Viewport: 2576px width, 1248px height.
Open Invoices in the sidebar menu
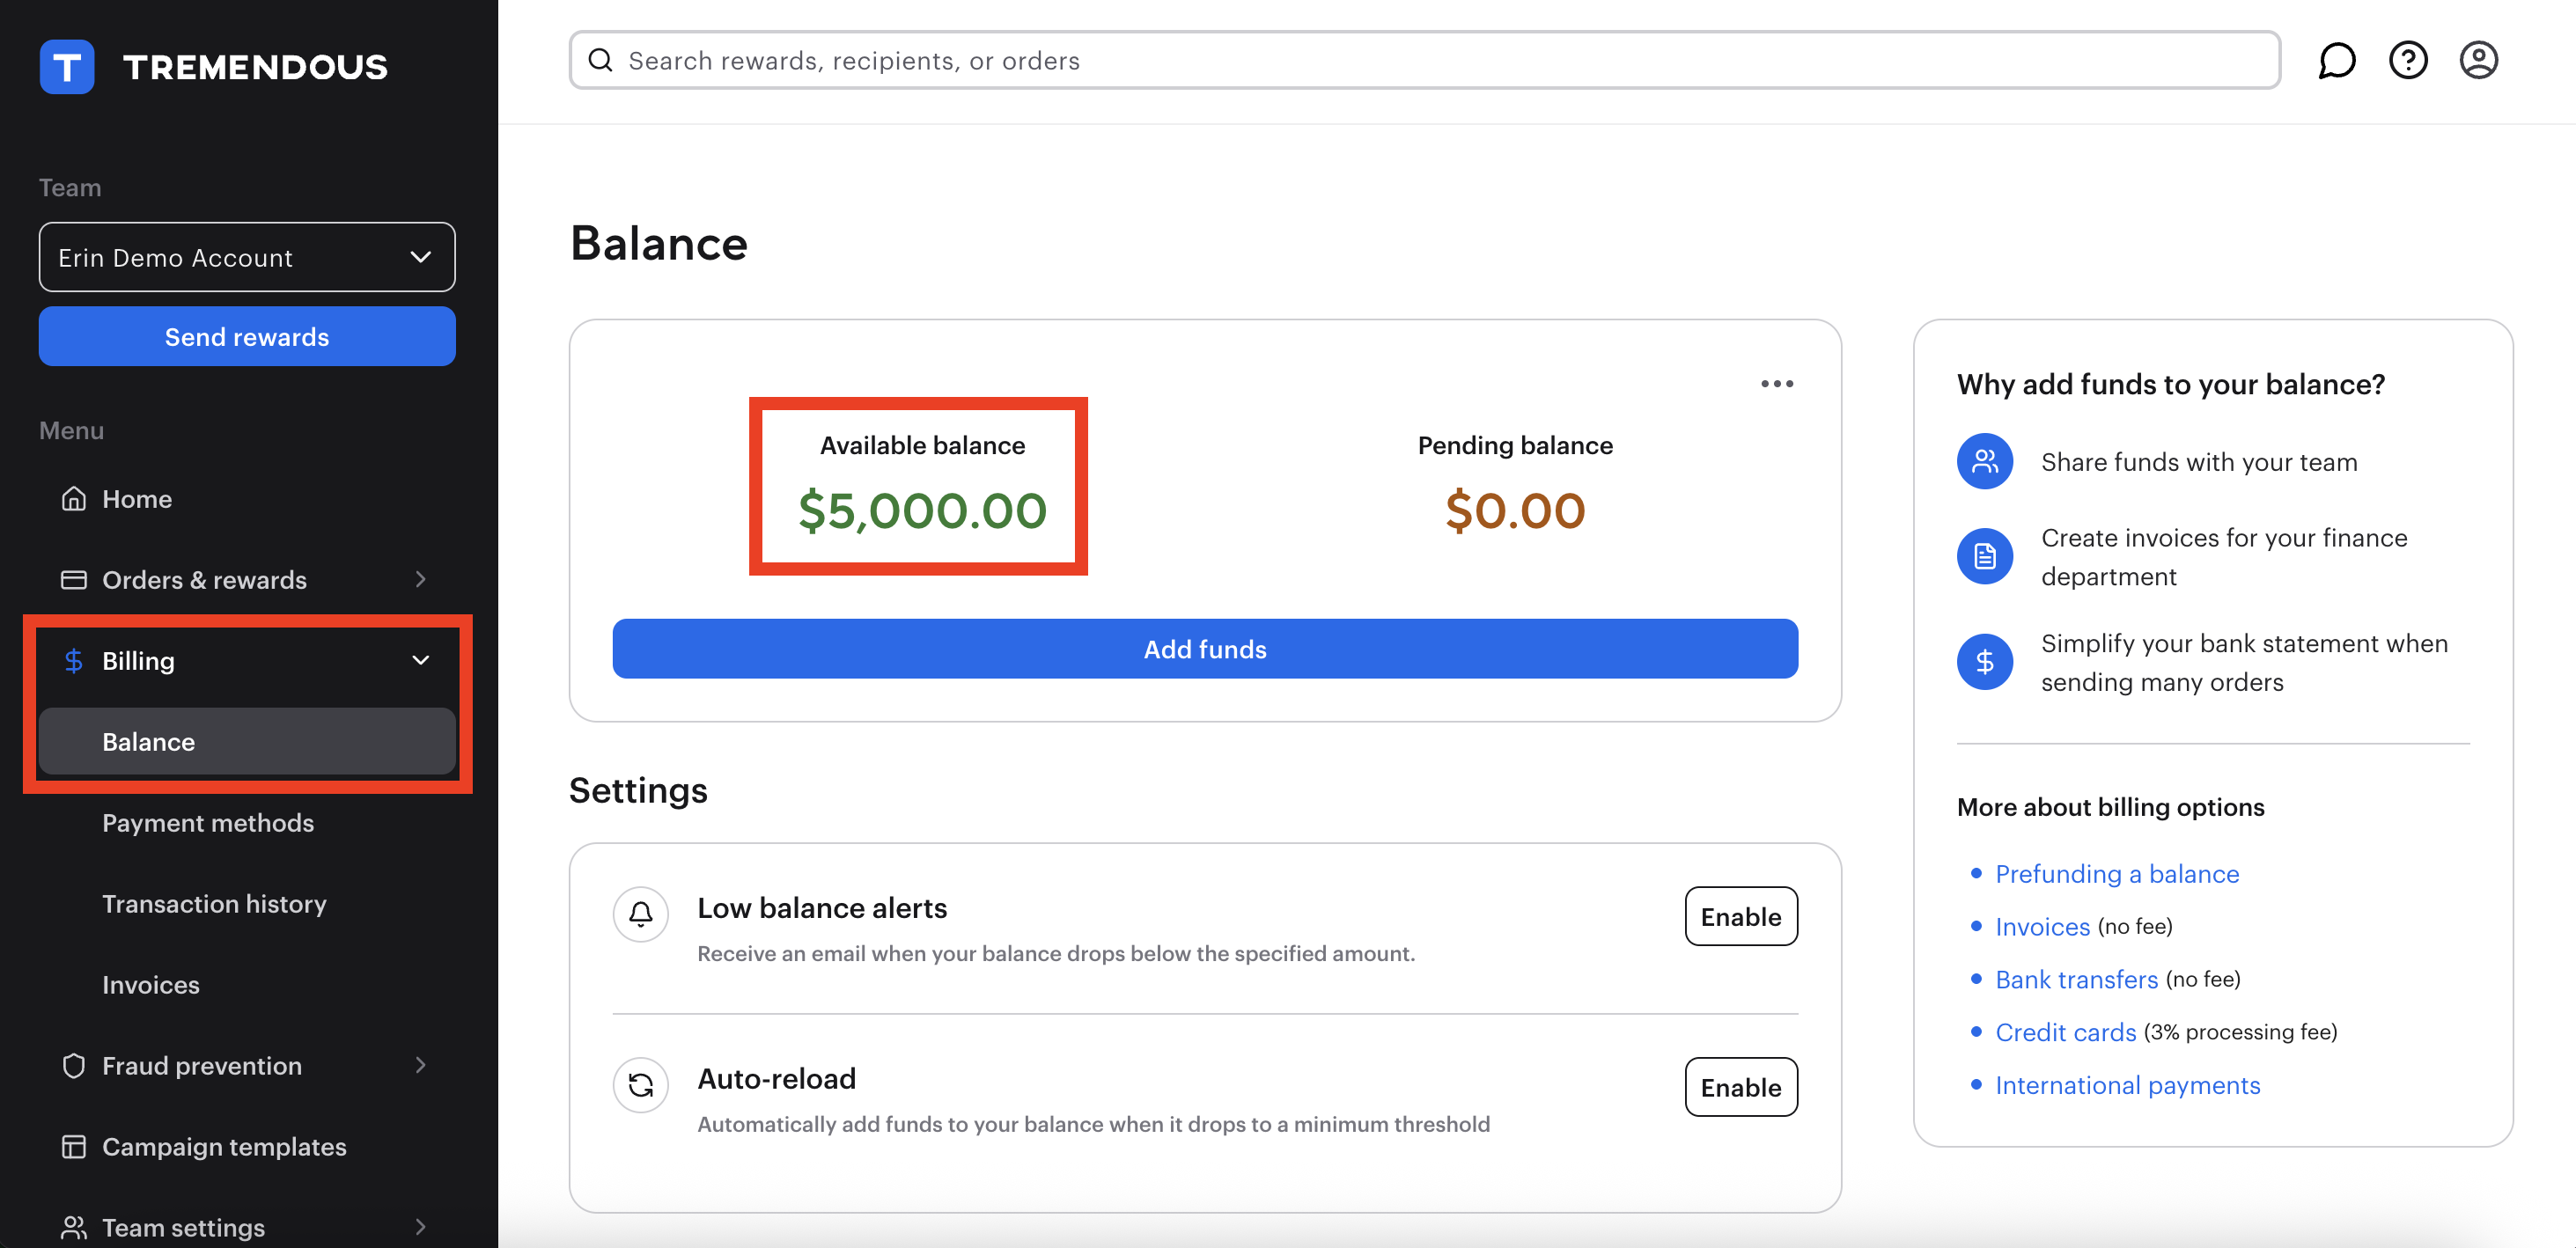[151, 984]
